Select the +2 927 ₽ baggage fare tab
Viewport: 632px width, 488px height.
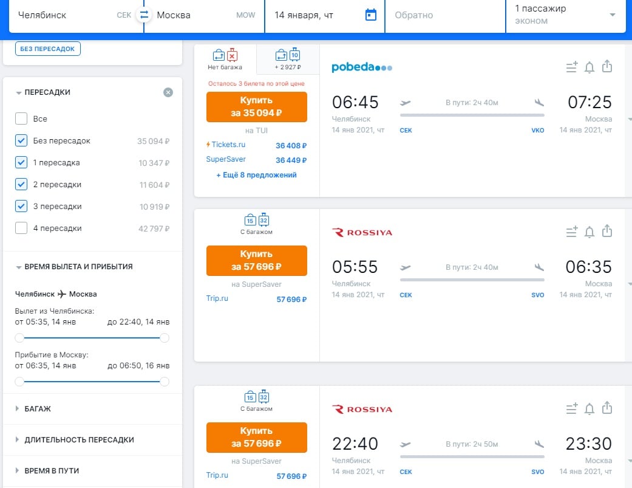288,60
